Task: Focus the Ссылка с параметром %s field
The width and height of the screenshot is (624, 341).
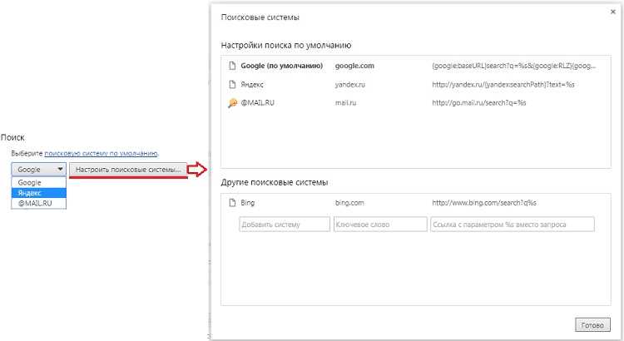Action: click(x=513, y=225)
